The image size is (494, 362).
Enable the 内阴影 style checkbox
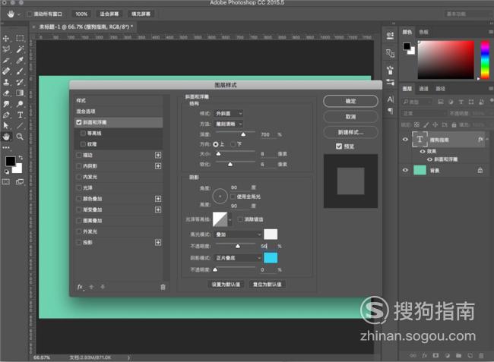(79, 166)
